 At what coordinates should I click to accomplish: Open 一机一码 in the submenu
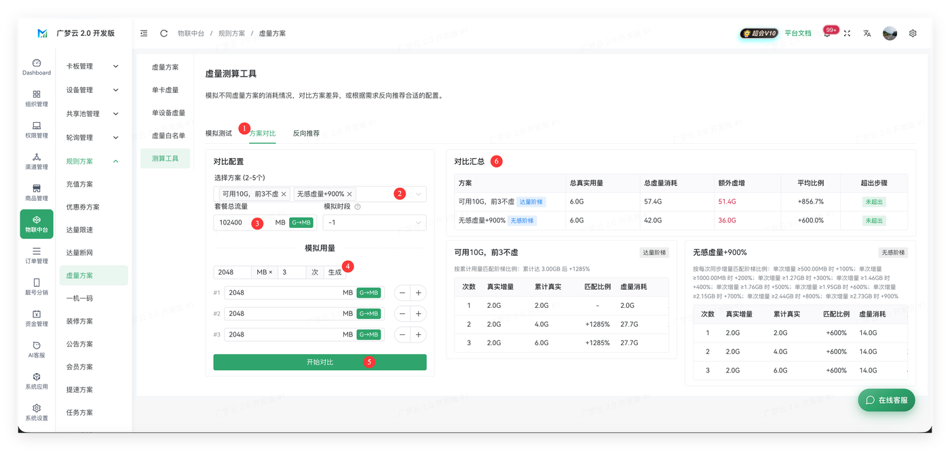point(93,298)
